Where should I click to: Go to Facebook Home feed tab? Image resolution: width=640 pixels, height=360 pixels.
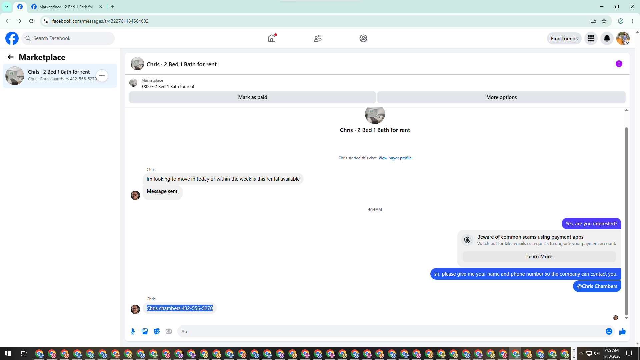click(272, 38)
